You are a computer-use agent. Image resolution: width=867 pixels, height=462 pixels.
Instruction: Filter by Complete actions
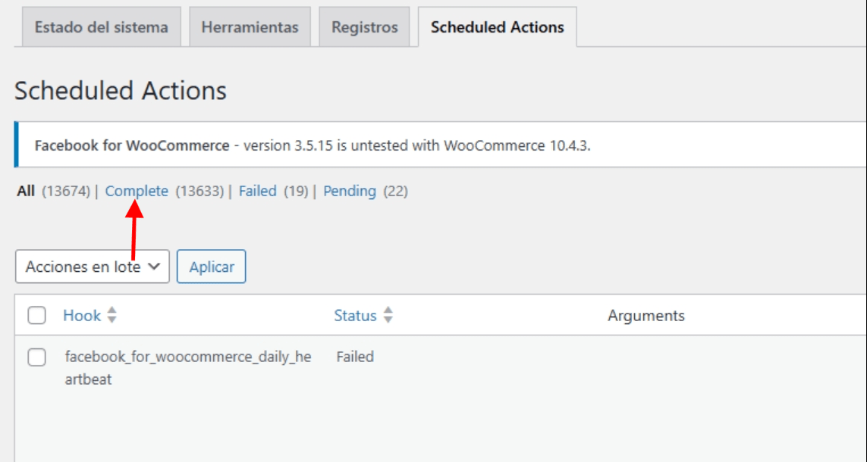coord(137,192)
